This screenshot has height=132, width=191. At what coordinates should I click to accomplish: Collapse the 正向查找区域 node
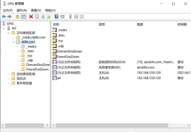tap(8, 33)
